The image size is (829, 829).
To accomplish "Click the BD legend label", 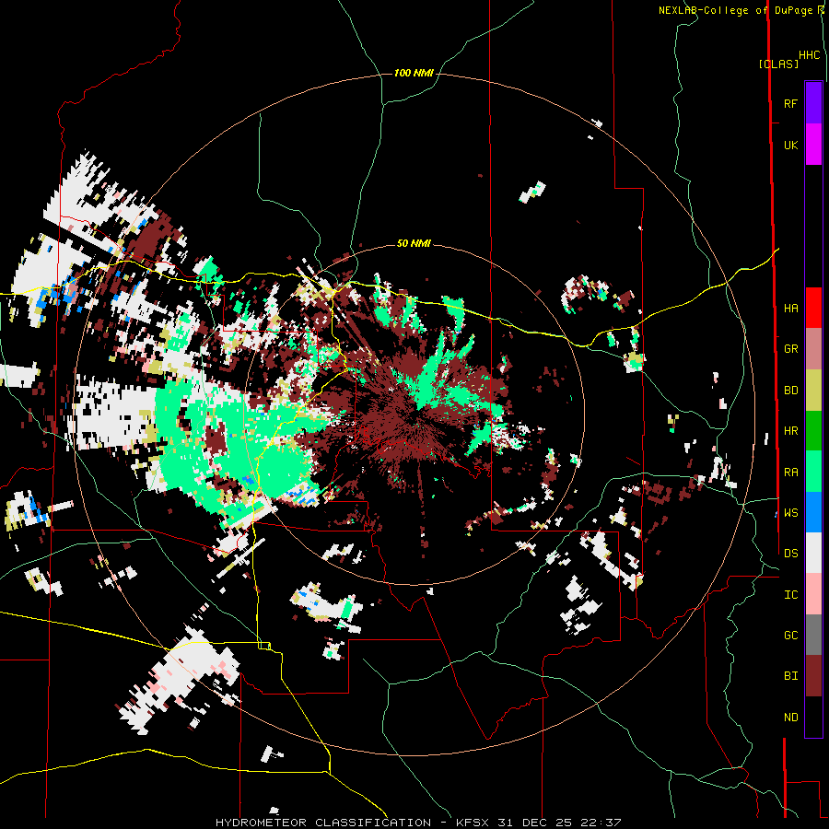I will tap(790, 390).
